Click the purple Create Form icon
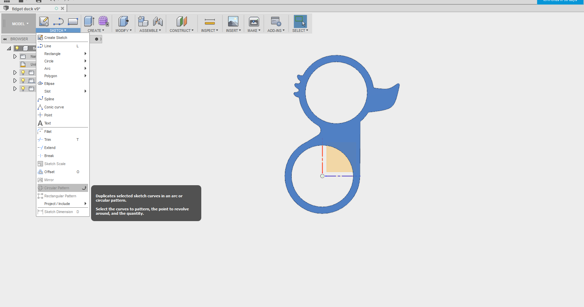The width and height of the screenshot is (584, 307). [x=103, y=21]
